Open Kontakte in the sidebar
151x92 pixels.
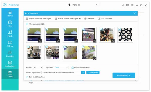coord(10,54)
